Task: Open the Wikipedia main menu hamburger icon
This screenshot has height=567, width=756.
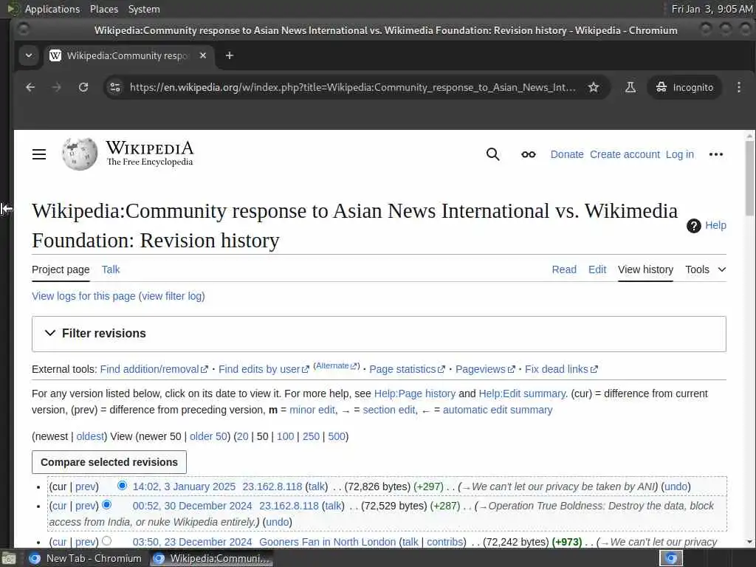Action: click(39, 154)
